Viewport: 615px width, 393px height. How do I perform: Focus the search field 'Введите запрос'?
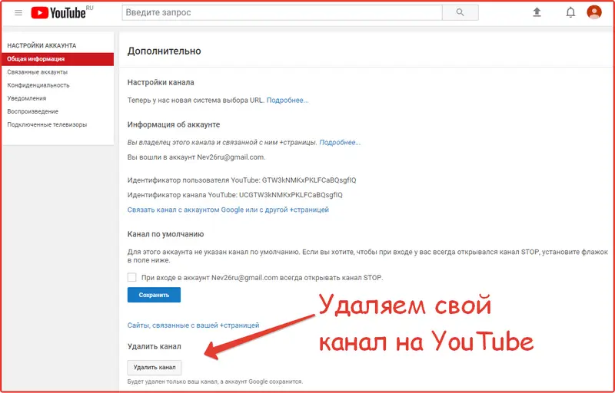[x=282, y=12]
